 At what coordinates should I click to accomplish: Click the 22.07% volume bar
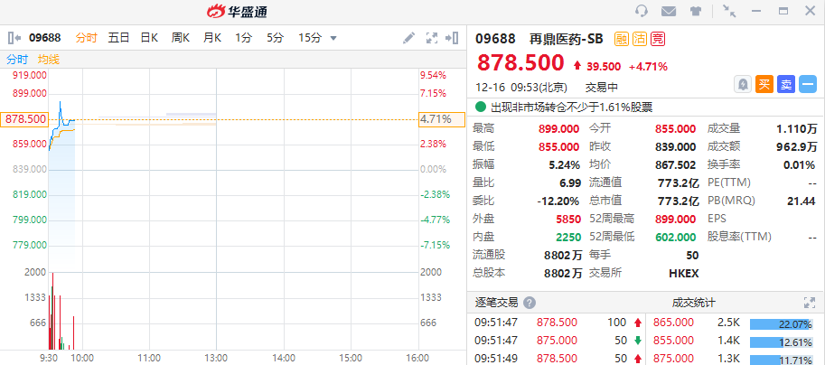[781, 323]
